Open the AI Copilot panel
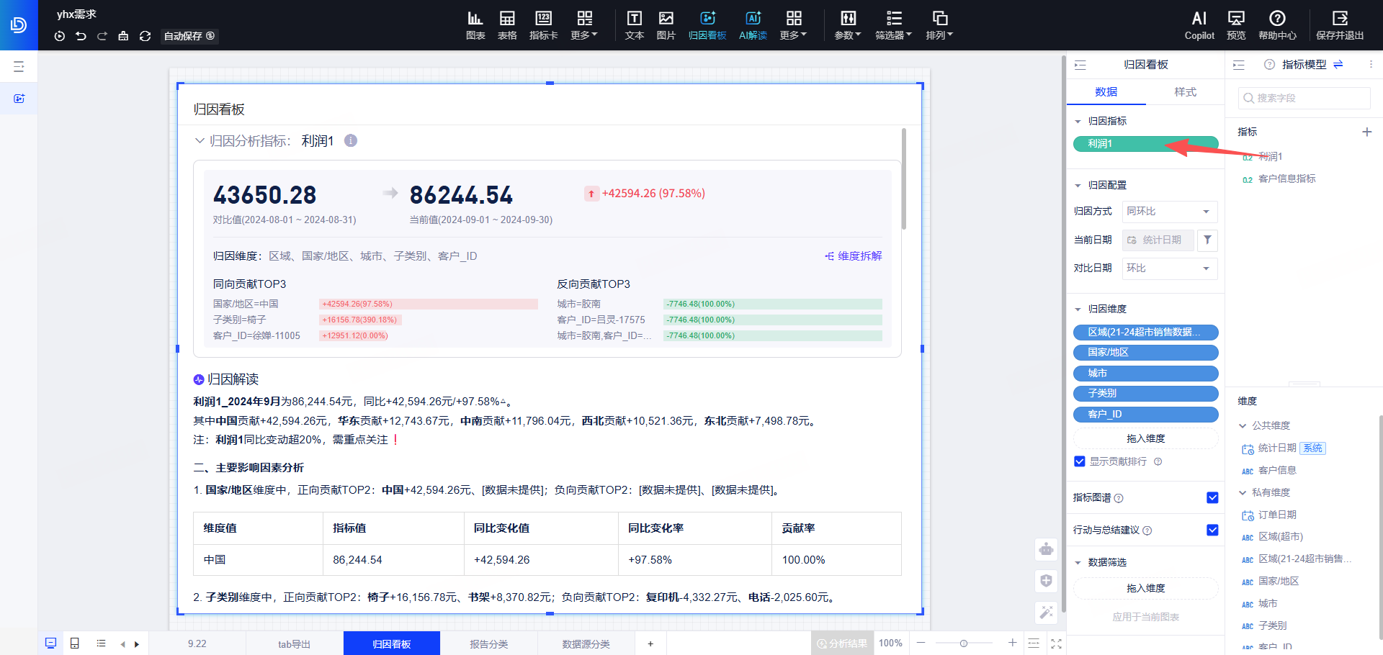 (1199, 25)
